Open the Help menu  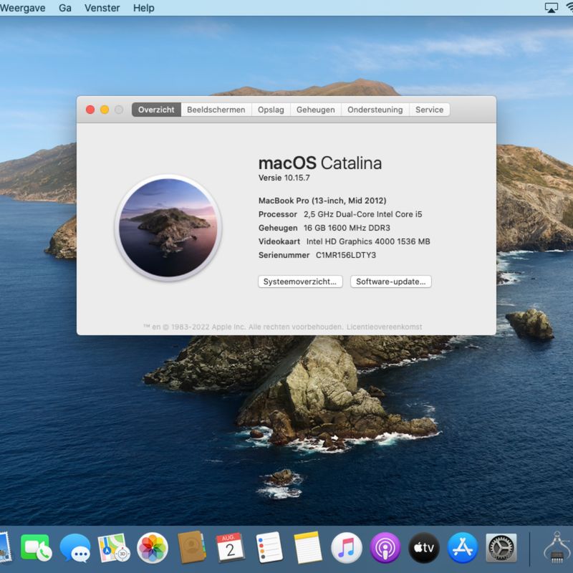tap(144, 8)
